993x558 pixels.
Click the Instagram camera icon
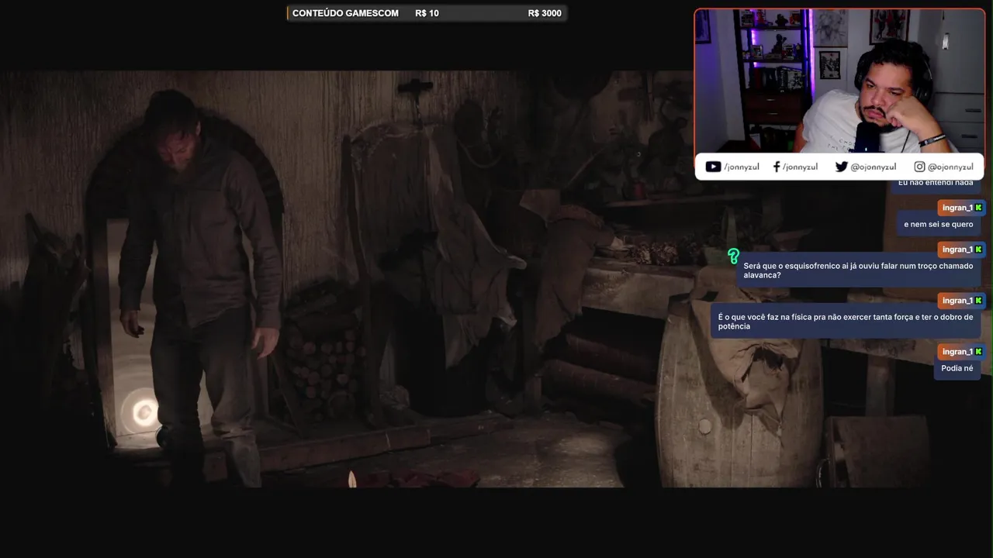(919, 167)
